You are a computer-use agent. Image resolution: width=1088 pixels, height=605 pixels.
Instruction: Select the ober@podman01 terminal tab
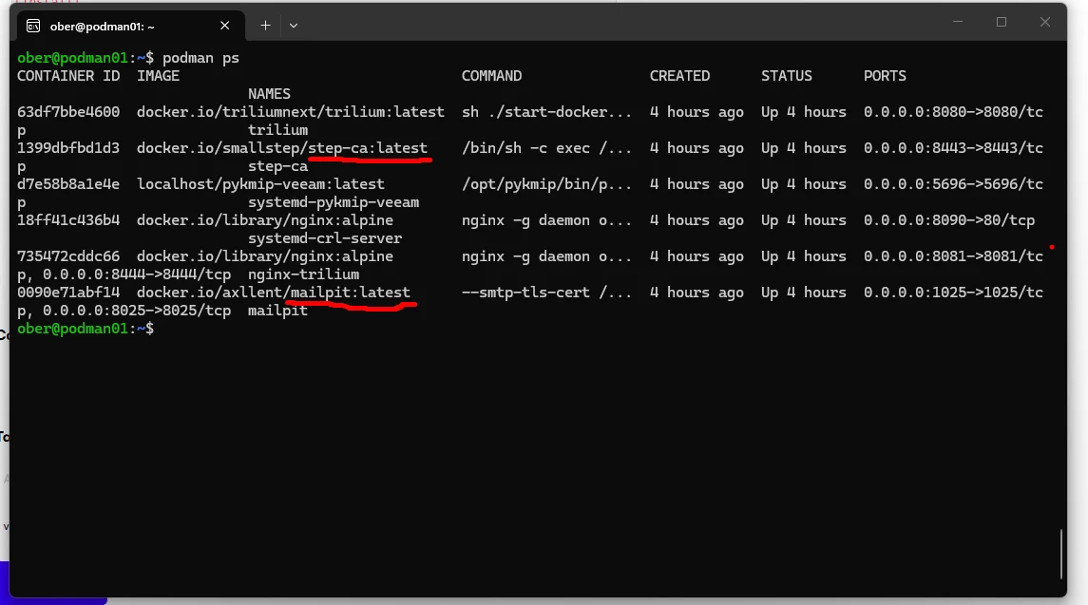click(x=128, y=26)
